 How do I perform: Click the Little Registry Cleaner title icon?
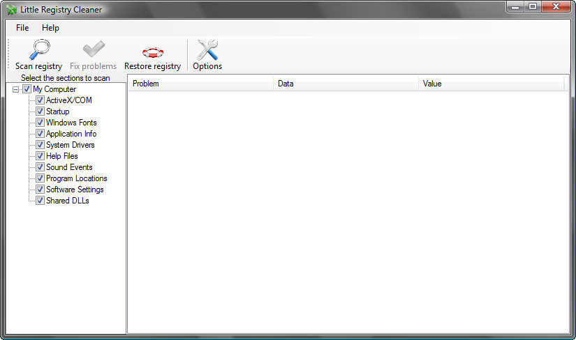pos(11,10)
